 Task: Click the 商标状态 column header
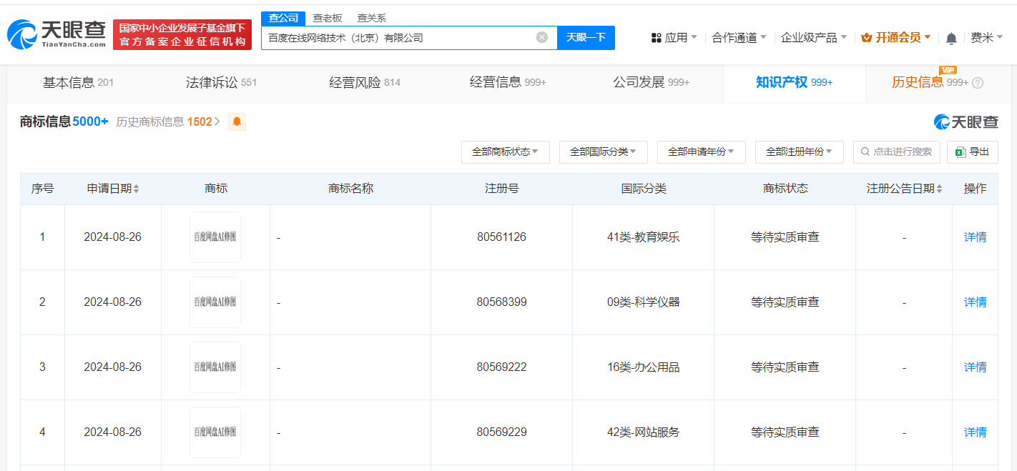pos(785,189)
